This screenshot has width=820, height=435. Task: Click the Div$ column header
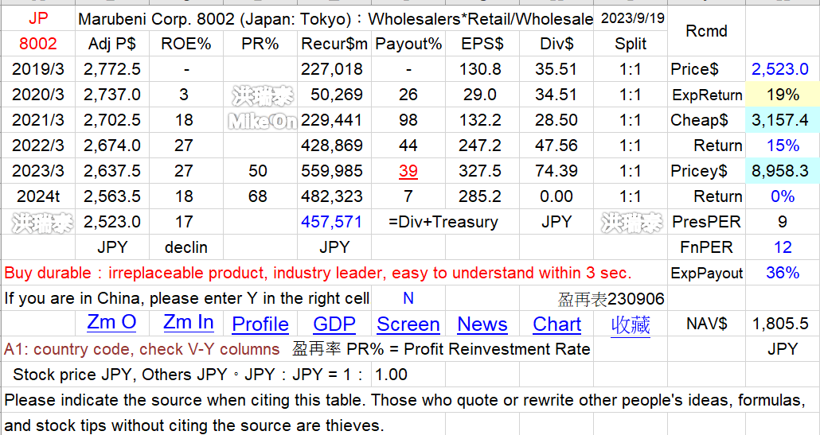(556, 44)
